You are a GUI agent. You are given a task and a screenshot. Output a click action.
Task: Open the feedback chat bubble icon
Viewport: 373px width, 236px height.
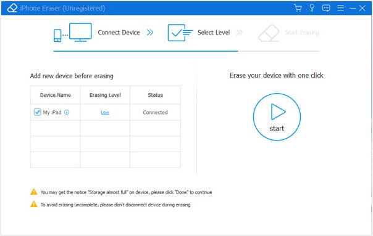point(326,8)
